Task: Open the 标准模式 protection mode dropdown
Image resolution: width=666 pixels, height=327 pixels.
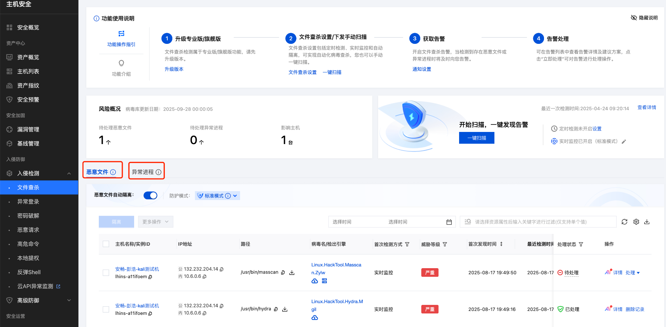Action: tap(217, 195)
